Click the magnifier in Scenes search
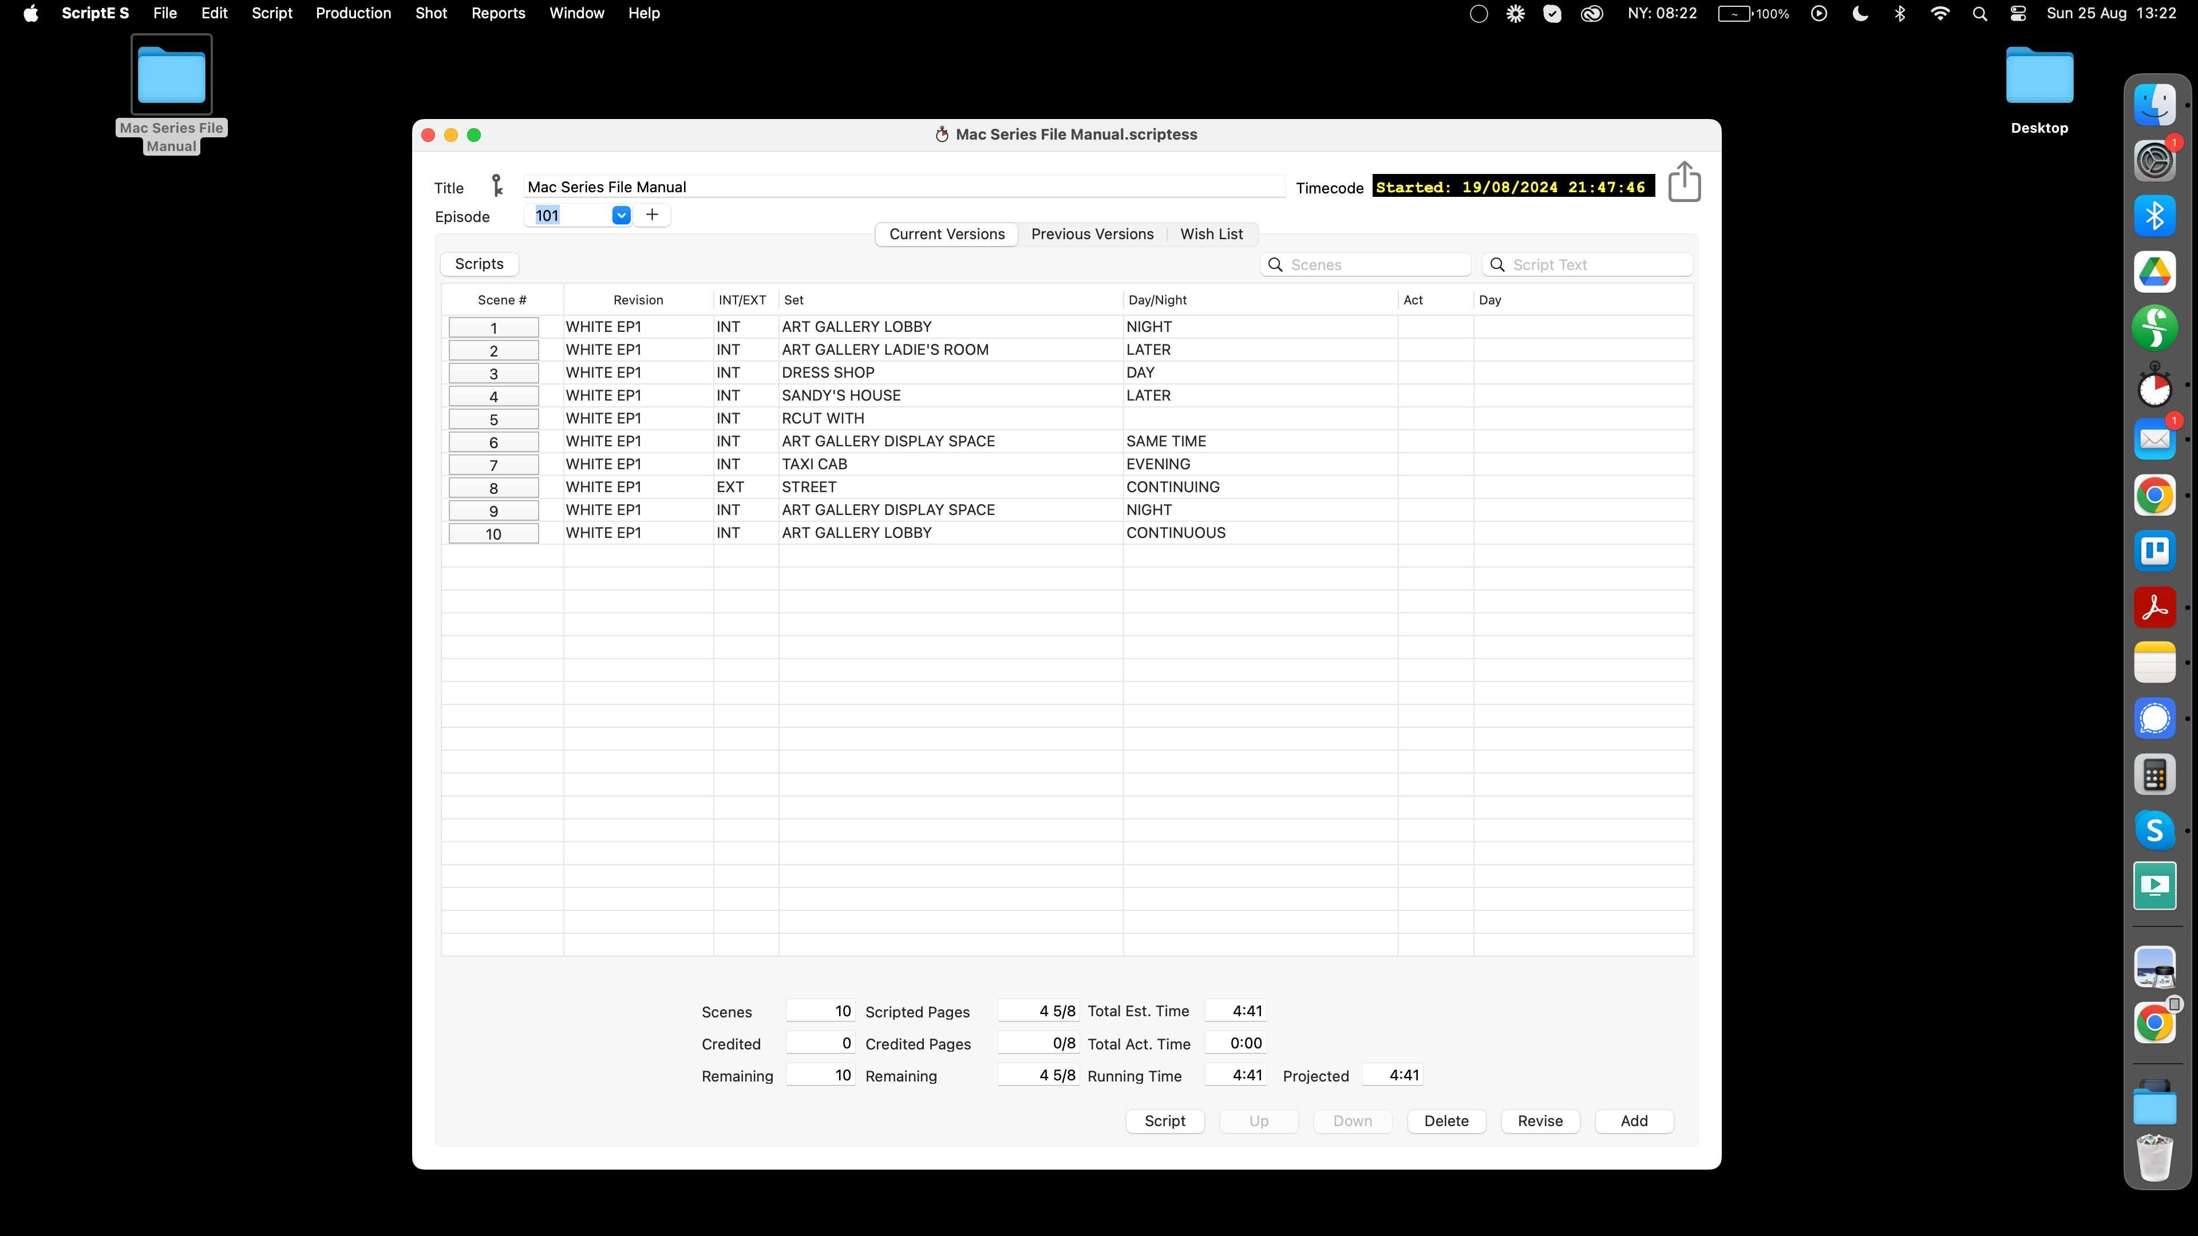This screenshot has width=2198, height=1236. pyautogui.click(x=1276, y=264)
